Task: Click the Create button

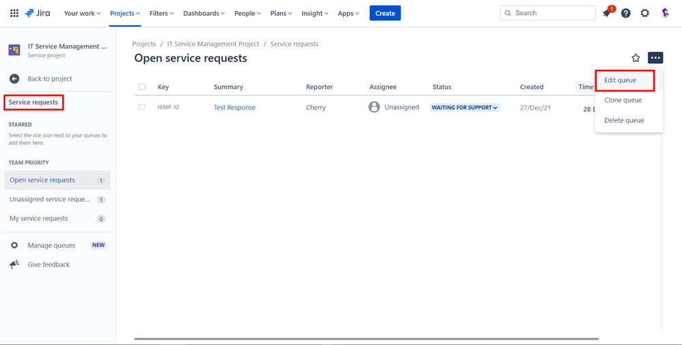Action: pyautogui.click(x=385, y=13)
